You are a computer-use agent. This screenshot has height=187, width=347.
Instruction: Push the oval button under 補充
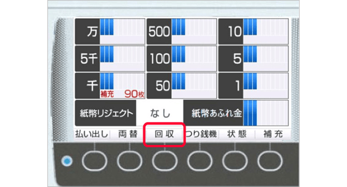tap(270, 161)
